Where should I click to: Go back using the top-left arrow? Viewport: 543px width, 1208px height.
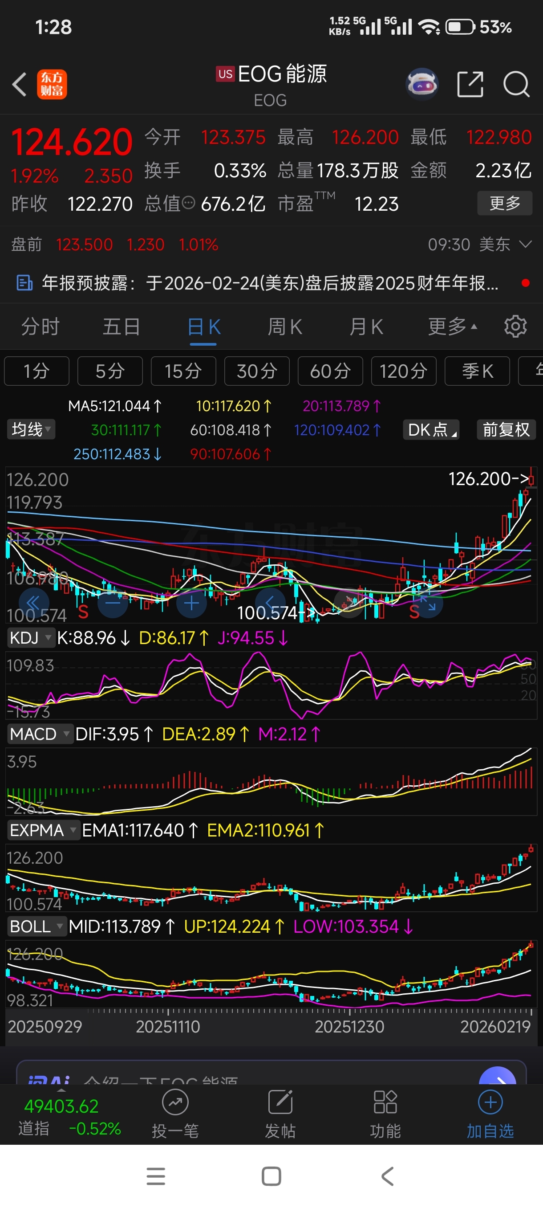click(19, 85)
